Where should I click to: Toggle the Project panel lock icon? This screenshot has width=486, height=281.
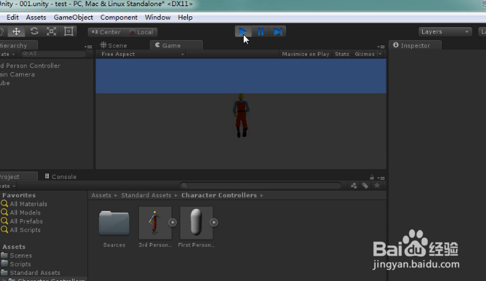pos(372,177)
